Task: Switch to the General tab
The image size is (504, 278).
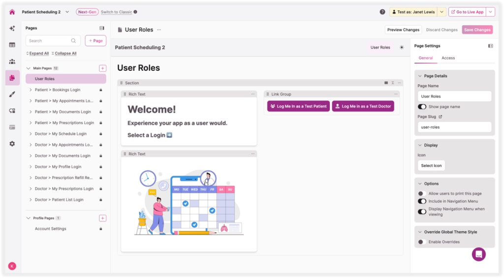Action: coord(426,58)
